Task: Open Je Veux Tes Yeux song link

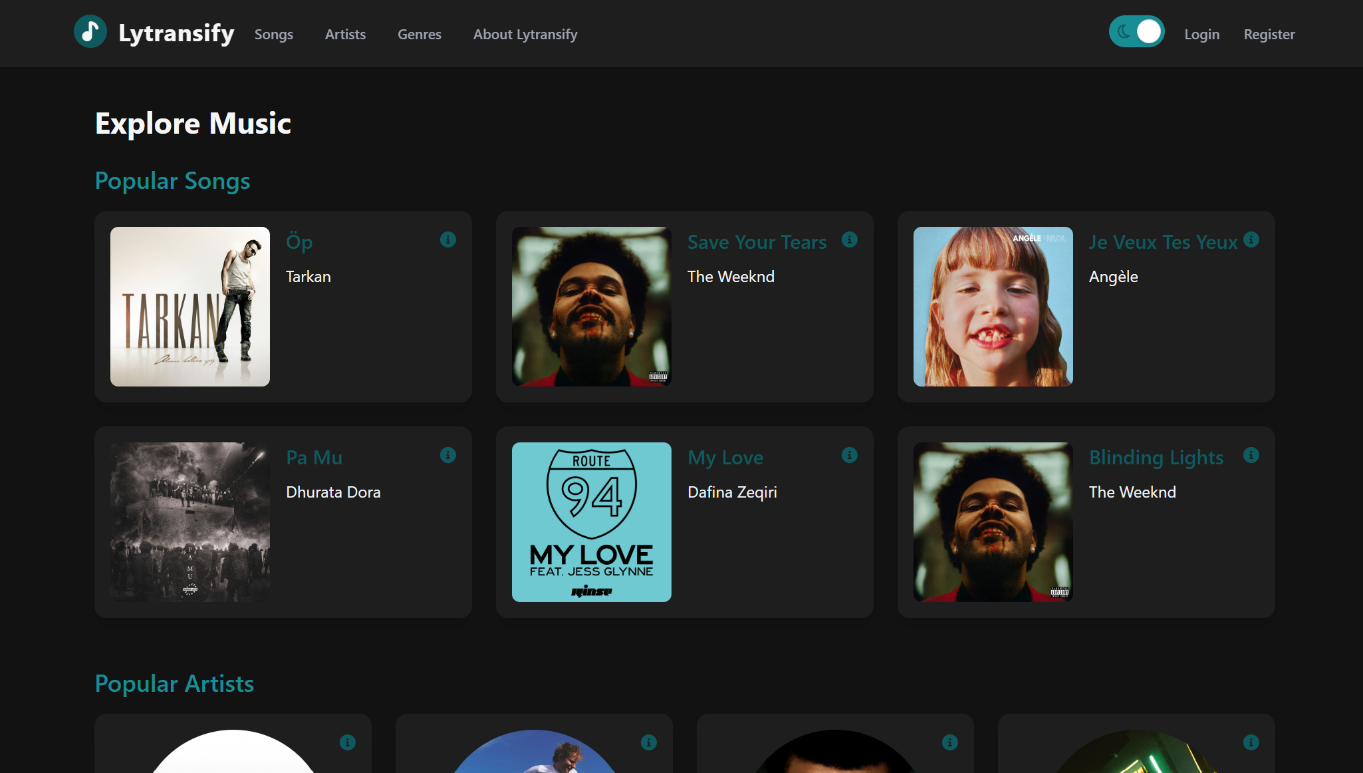Action: point(1163,242)
